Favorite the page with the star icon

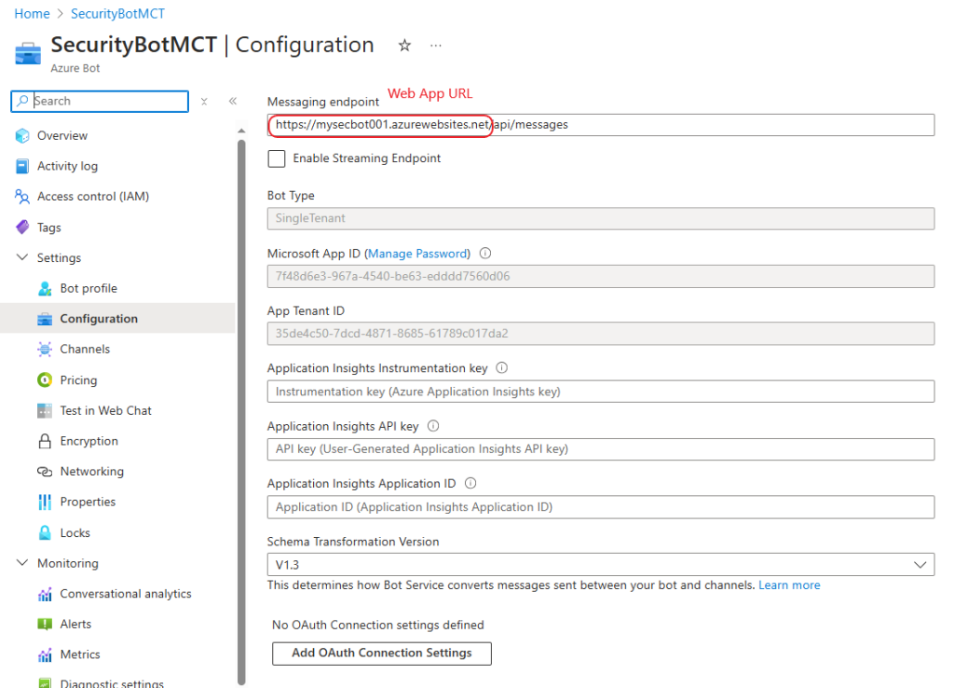[404, 46]
